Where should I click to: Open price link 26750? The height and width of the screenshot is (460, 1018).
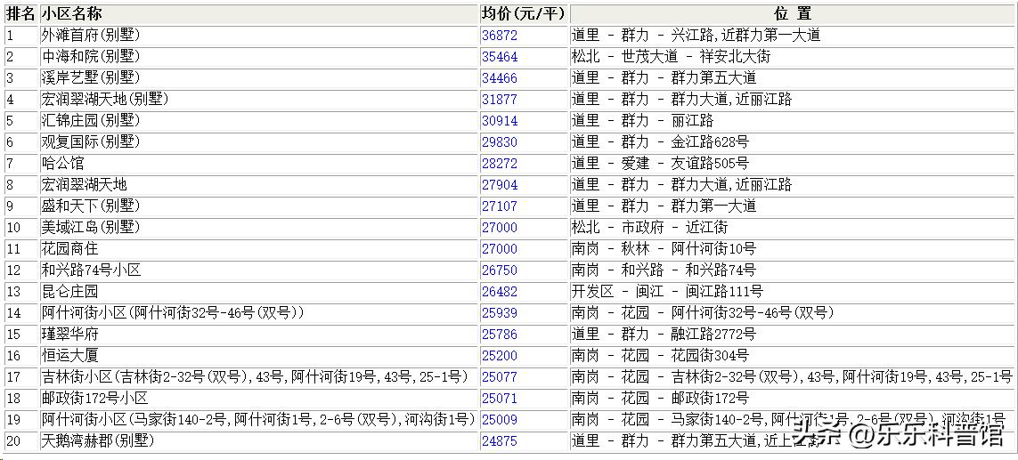tap(500, 270)
